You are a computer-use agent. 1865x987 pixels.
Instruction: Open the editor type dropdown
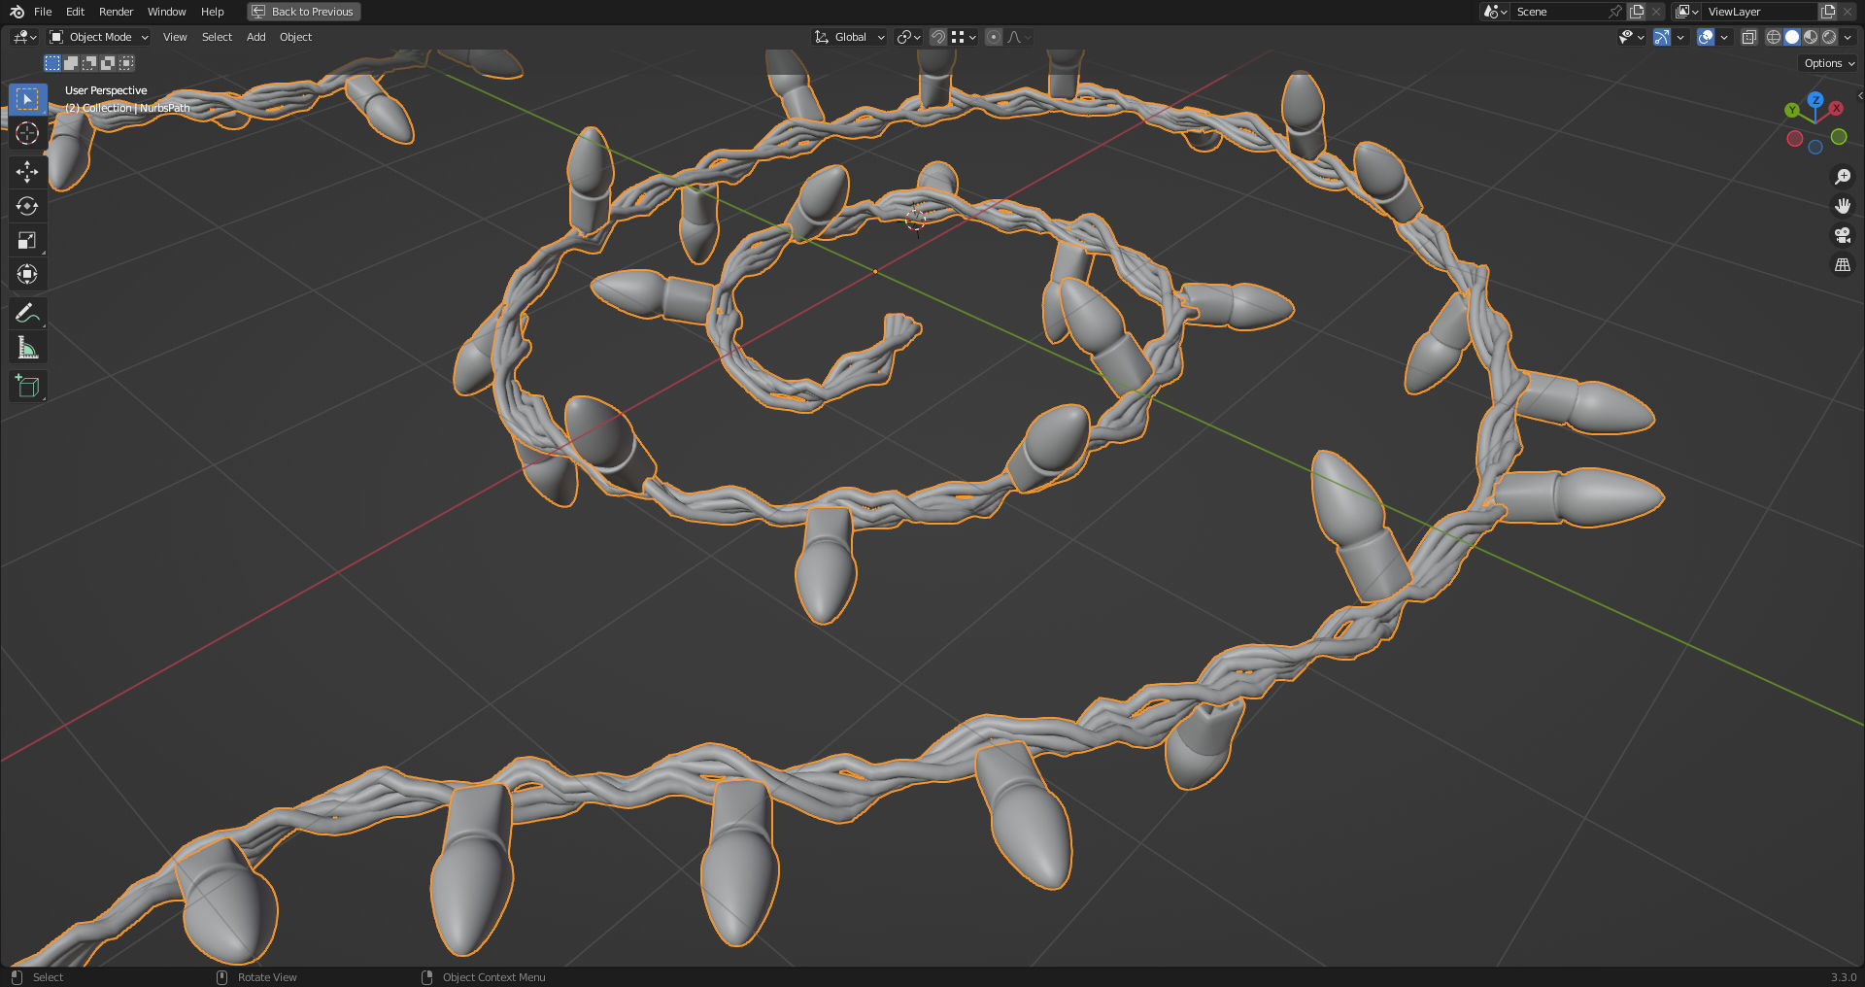(x=24, y=37)
